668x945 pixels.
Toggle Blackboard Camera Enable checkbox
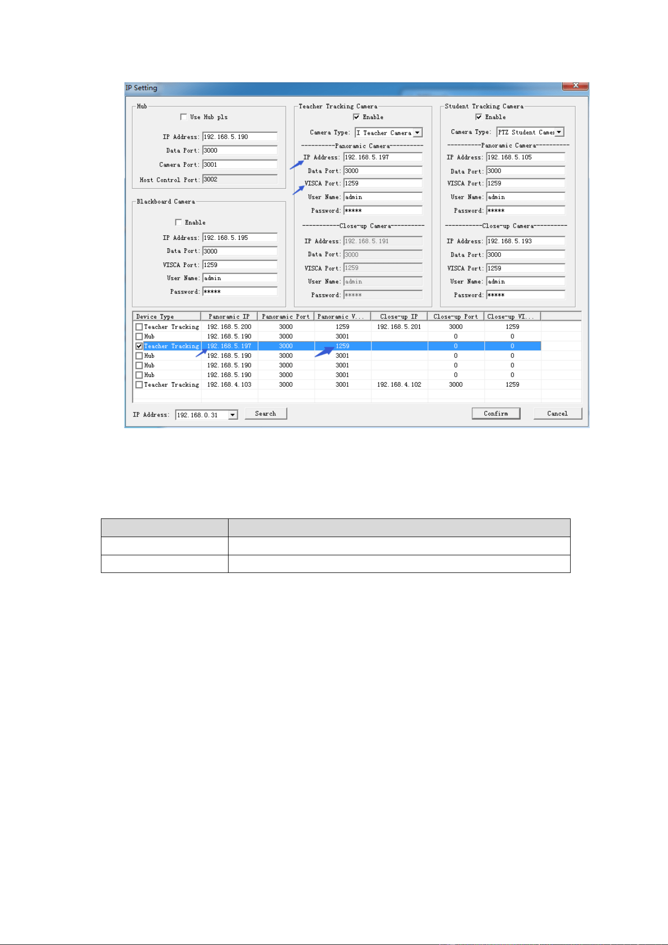[178, 222]
